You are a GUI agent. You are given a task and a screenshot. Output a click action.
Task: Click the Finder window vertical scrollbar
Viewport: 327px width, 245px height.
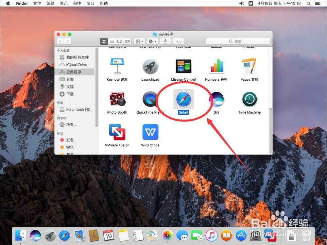(270, 130)
